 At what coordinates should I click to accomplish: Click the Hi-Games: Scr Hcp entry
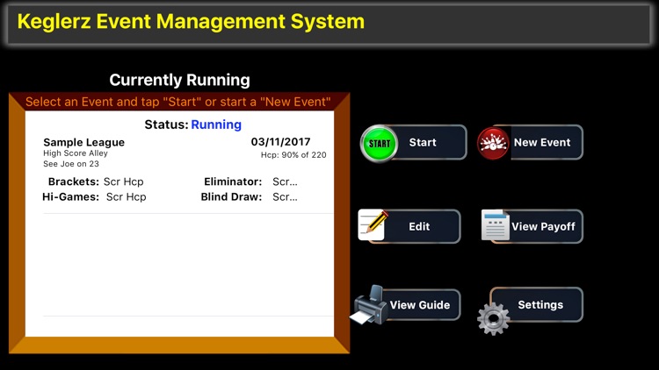[x=94, y=196]
